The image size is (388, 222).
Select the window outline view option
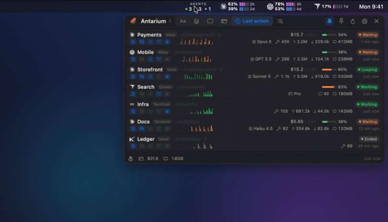210,21
